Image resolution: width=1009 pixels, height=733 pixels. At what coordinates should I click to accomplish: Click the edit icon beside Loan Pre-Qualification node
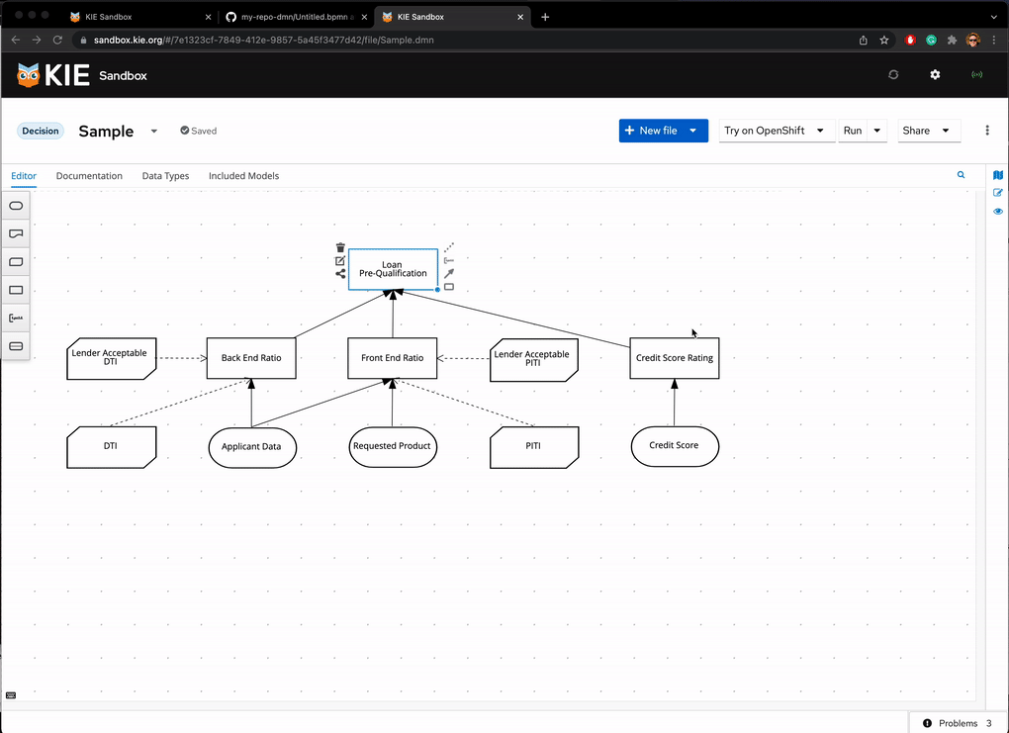340,261
